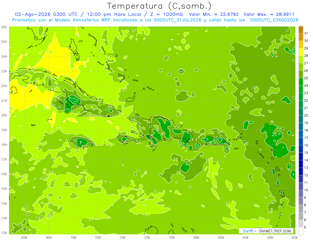Click the yellow legend swatch between 28 and 29
This screenshot has width=313, height=241.
pyautogui.click(x=301, y=52)
